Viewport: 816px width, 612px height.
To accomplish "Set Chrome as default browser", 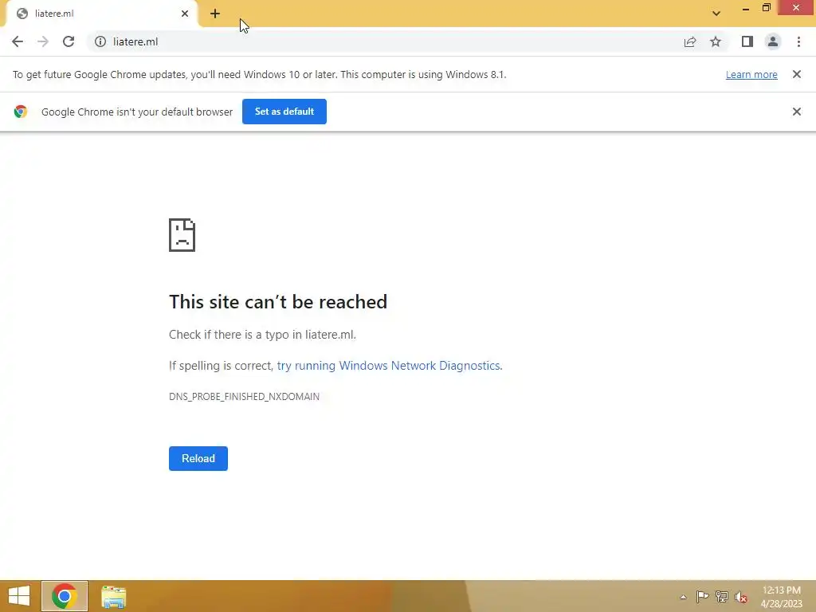I will [x=284, y=112].
